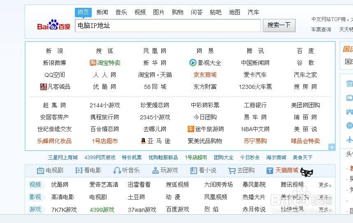The height and width of the screenshot is (223, 353).
Task: Click the 搜索一下 search button
Action: click(x=279, y=26)
